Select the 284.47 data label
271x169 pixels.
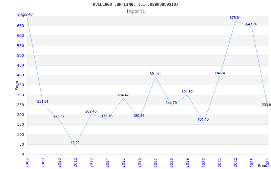(123, 95)
